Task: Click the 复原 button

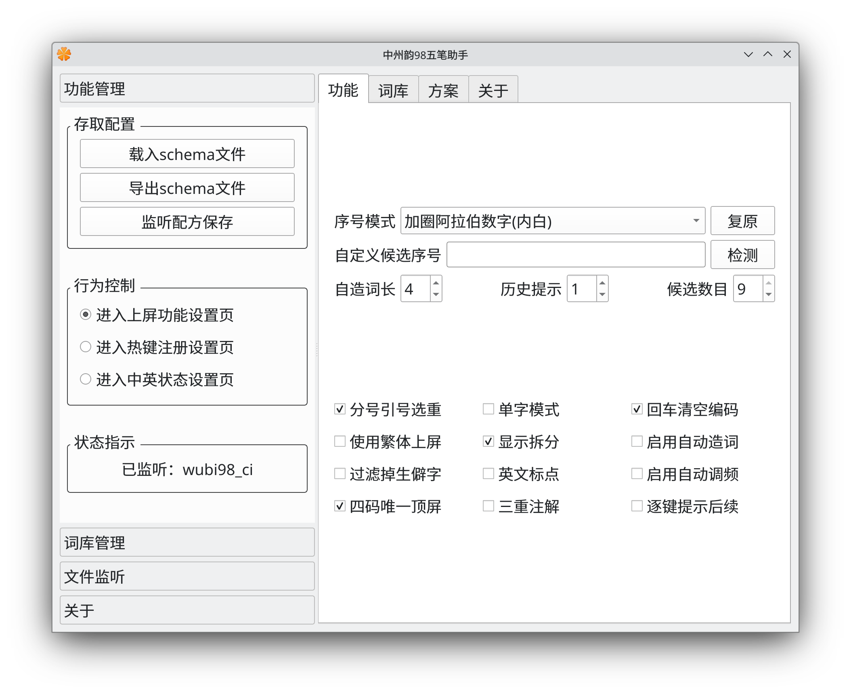Action: click(743, 221)
